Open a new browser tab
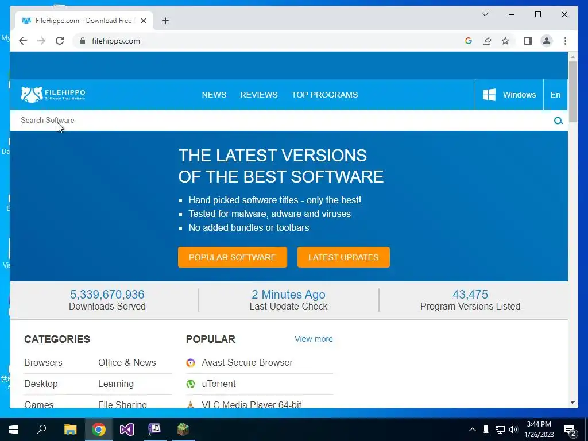This screenshot has width=588, height=441. pos(165,21)
